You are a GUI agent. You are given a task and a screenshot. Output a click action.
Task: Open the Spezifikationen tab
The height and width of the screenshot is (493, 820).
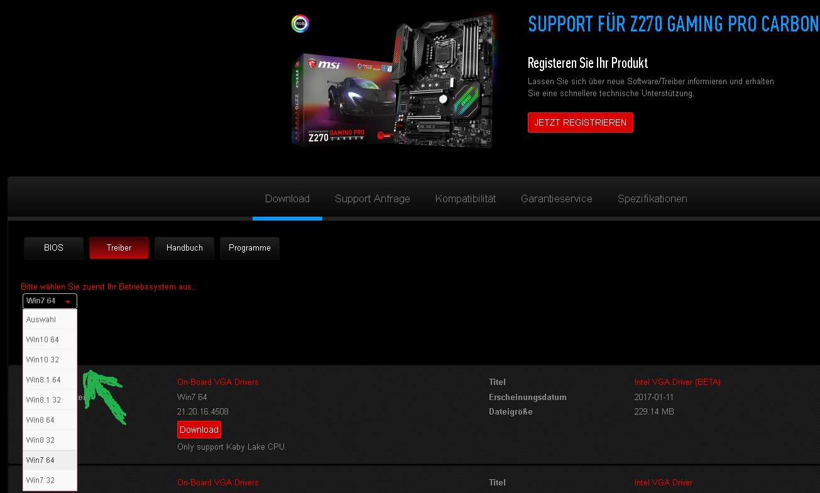(652, 198)
